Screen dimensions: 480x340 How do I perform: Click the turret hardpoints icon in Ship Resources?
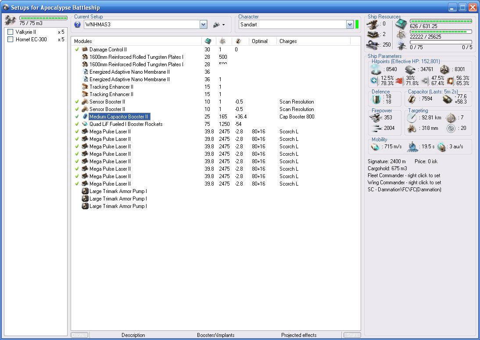(373, 24)
